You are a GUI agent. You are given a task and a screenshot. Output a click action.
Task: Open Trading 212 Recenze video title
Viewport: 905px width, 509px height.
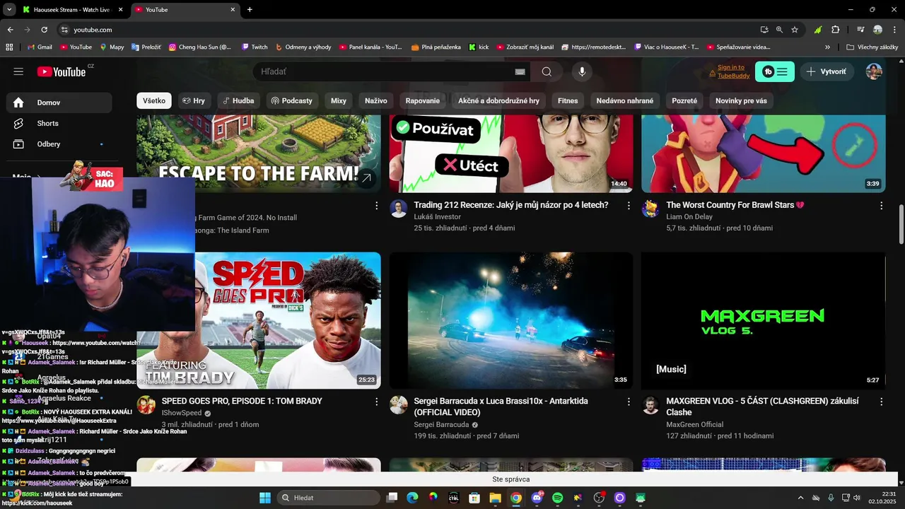coord(511,205)
